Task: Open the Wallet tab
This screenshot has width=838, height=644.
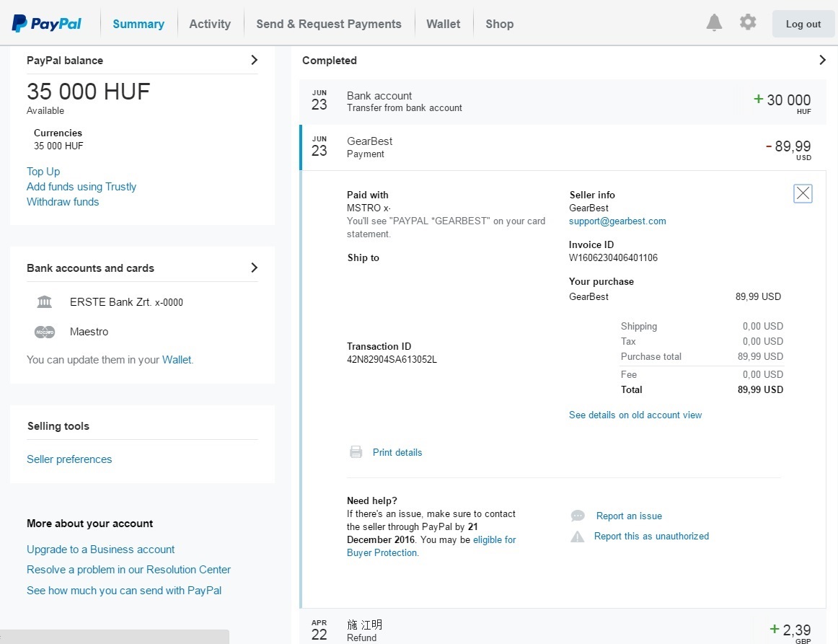Action: [x=443, y=24]
